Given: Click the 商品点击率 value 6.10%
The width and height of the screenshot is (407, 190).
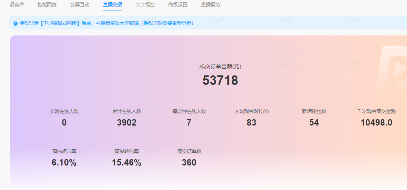Looking at the screenshot, I should pos(64,163).
